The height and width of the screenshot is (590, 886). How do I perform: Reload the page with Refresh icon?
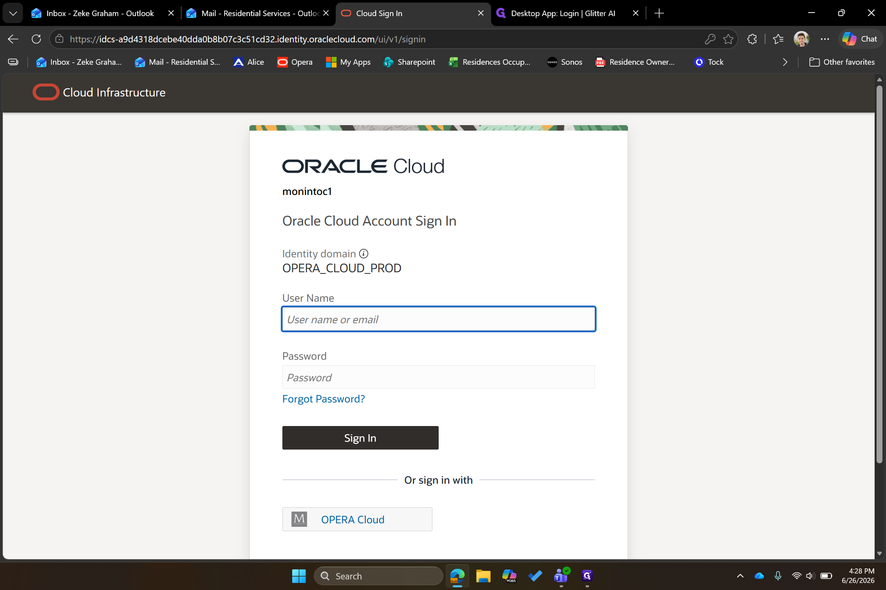pyautogui.click(x=36, y=39)
